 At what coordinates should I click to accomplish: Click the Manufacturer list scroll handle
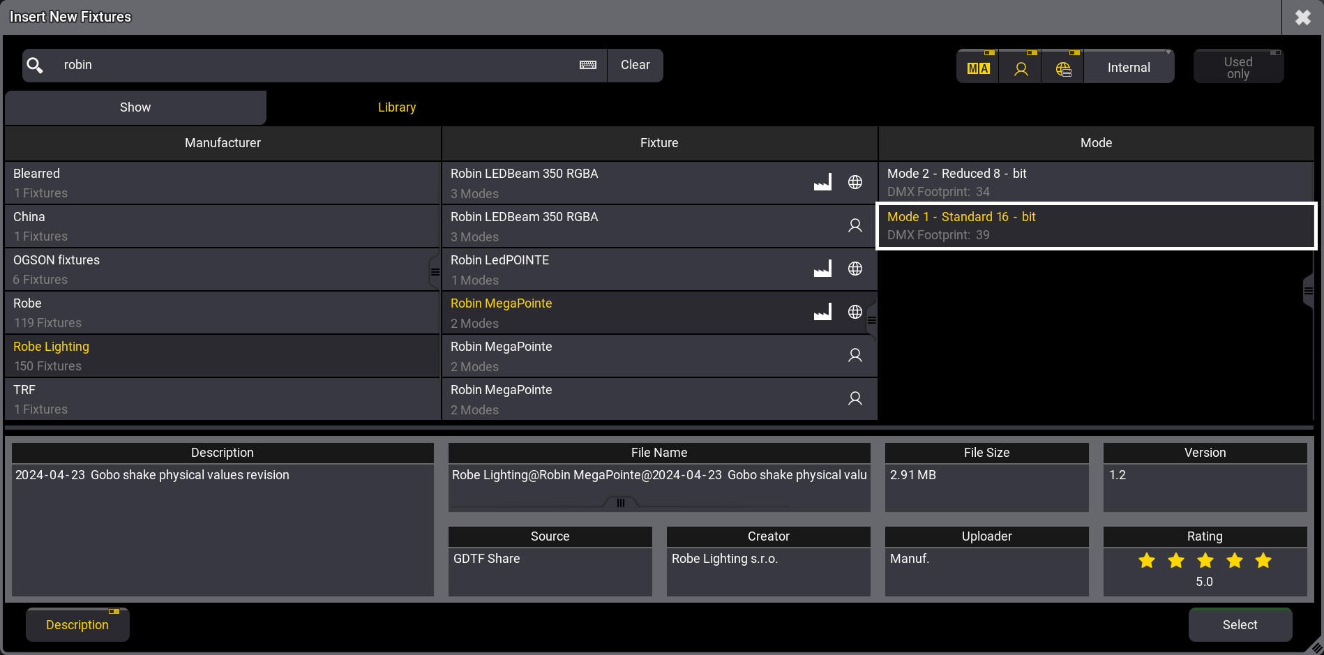pyautogui.click(x=435, y=272)
